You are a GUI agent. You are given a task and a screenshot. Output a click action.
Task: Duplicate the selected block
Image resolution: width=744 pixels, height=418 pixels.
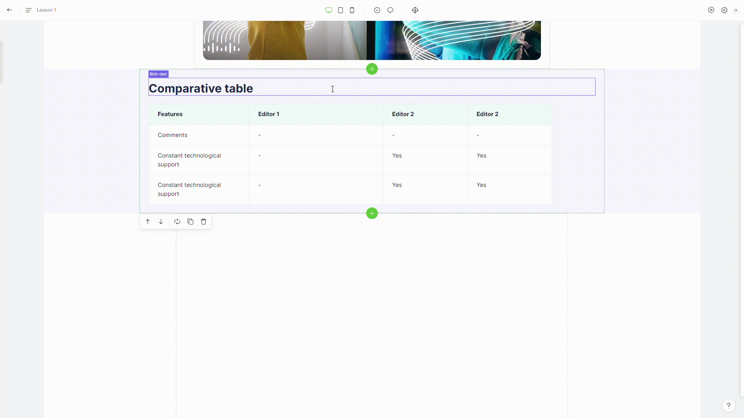(190, 222)
